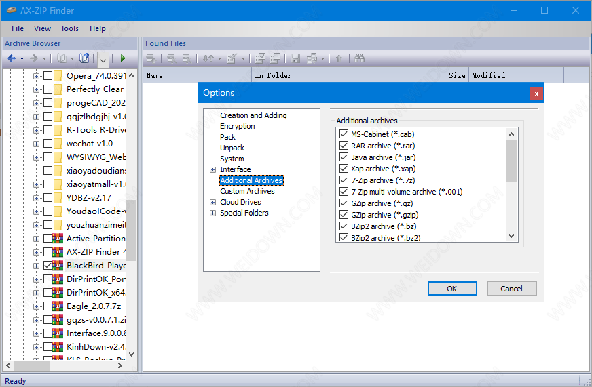
Task: Open the forward history dropdown arrow
Action: pyautogui.click(x=44, y=59)
